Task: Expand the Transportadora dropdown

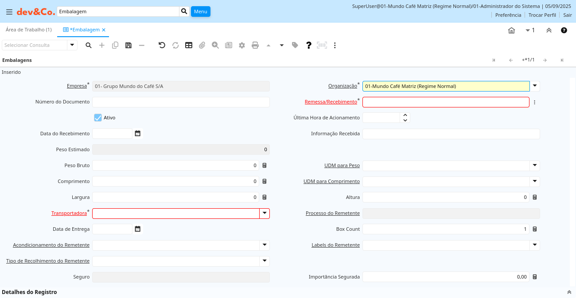Action: 265,213
